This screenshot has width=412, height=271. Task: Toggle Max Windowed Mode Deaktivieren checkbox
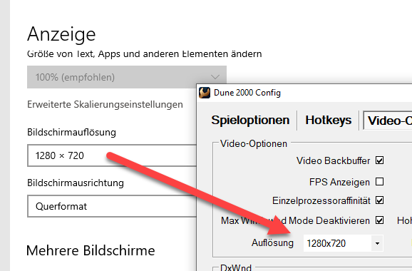click(379, 220)
